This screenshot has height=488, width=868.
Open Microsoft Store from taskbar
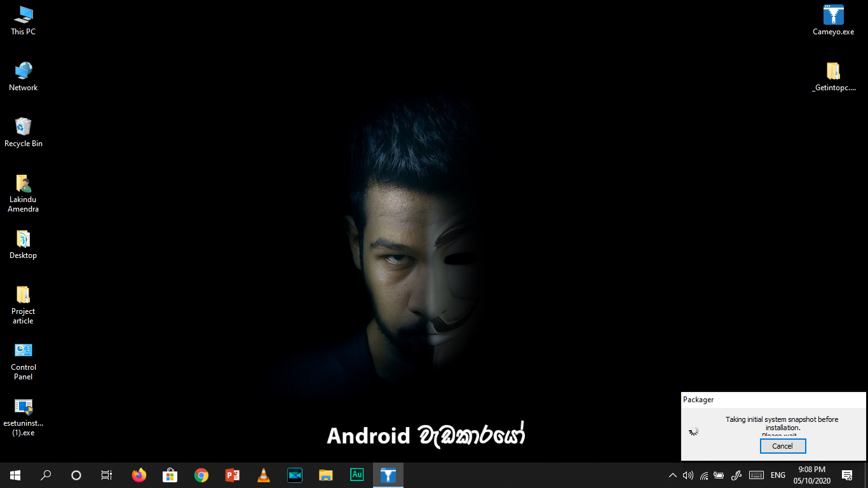170,475
